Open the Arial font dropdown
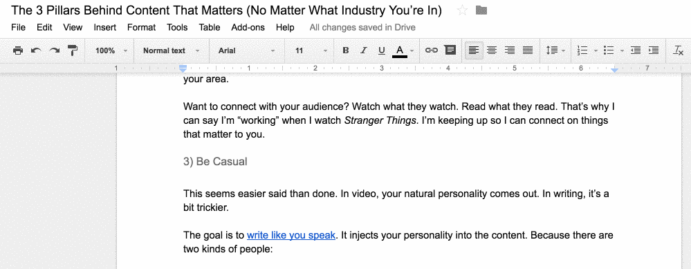The width and height of the screenshot is (691, 269). click(x=246, y=50)
